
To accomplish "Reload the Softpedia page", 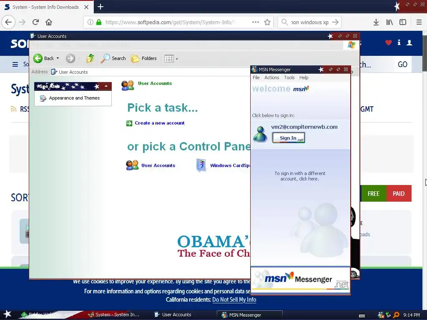I will (35, 22).
